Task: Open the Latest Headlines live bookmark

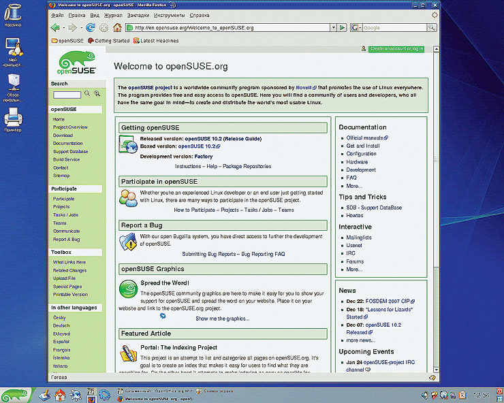Action: 156,41
